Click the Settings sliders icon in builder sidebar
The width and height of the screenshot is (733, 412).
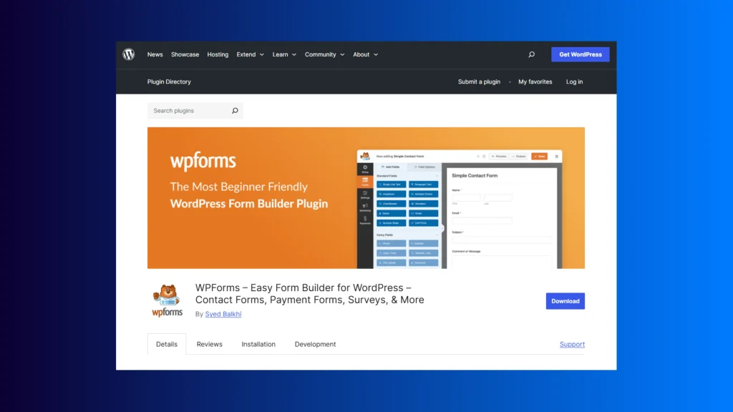365,194
